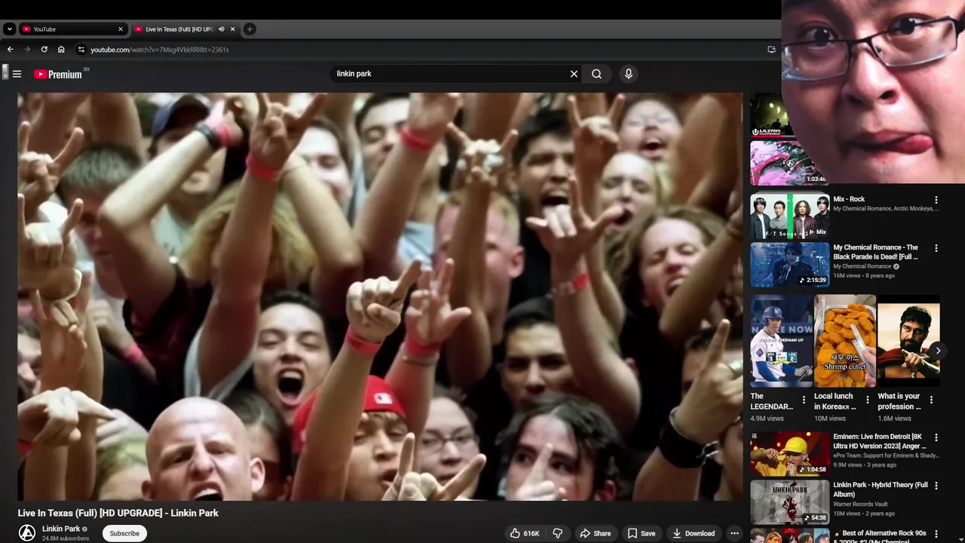The width and height of the screenshot is (965, 543).
Task: Clear the search query text
Action: pyautogui.click(x=574, y=74)
